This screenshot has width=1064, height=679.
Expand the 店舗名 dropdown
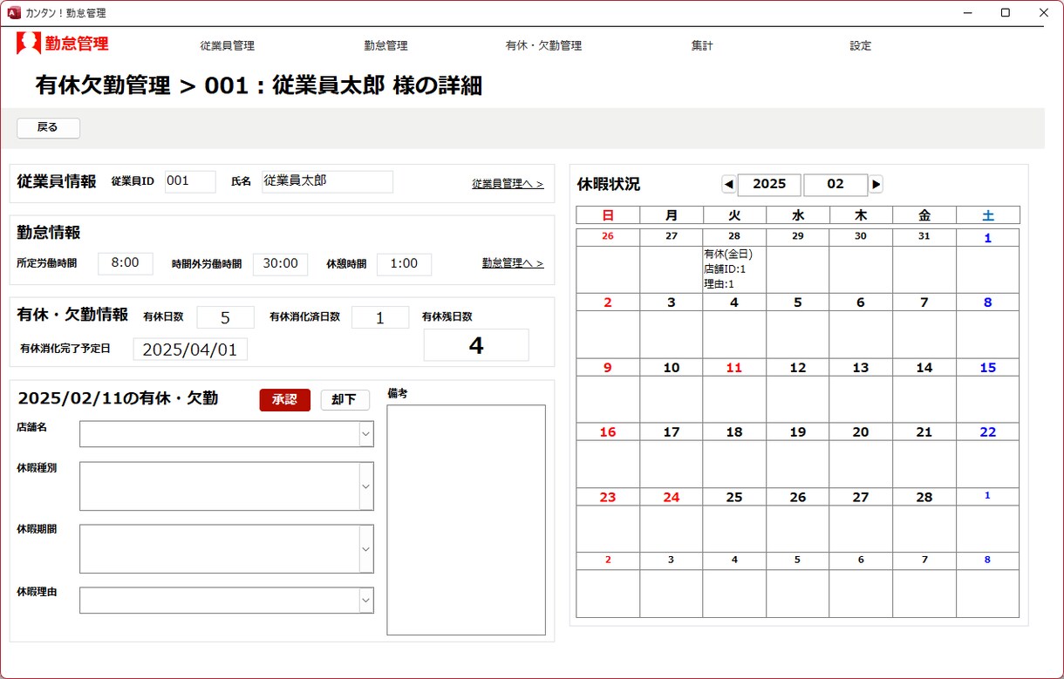coord(365,433)
